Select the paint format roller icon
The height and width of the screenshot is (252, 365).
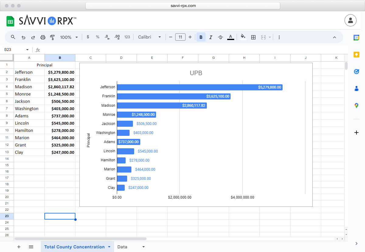52,37
